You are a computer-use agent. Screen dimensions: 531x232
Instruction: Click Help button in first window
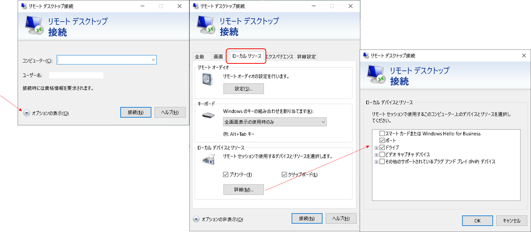coord(170,112)
